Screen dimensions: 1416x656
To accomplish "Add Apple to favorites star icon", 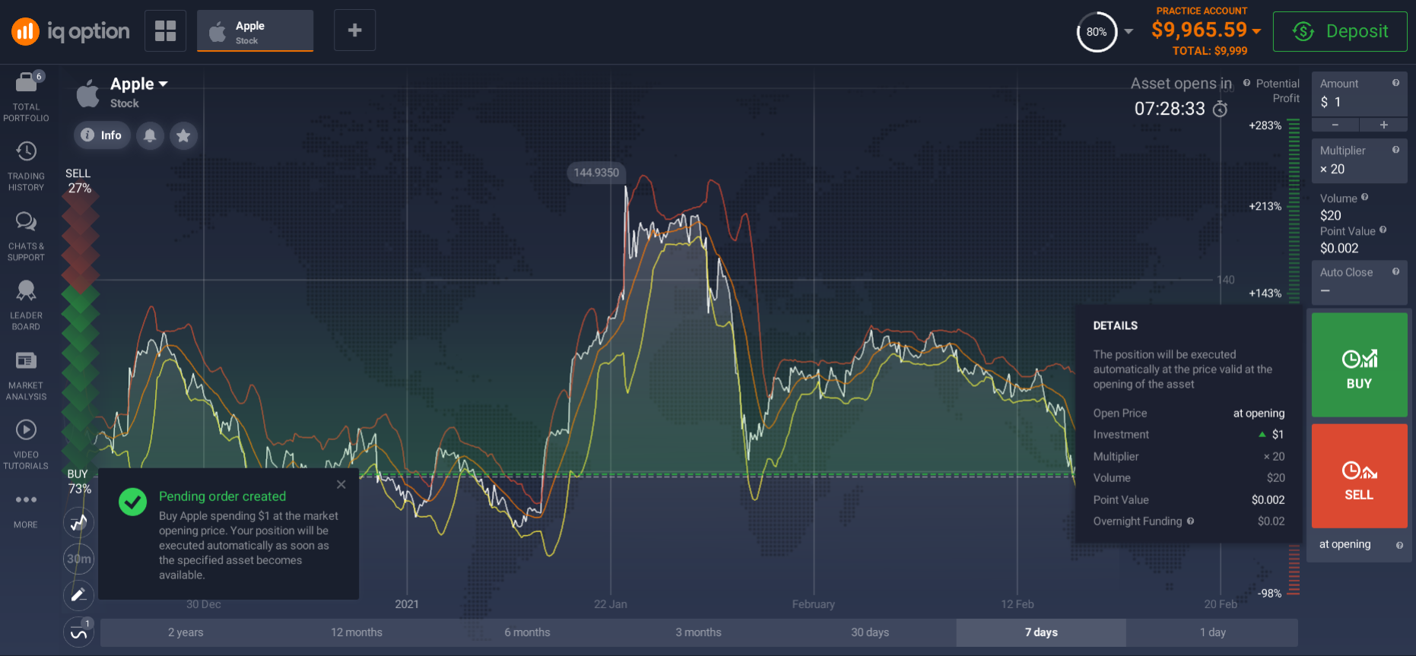I will pos(183,135).
